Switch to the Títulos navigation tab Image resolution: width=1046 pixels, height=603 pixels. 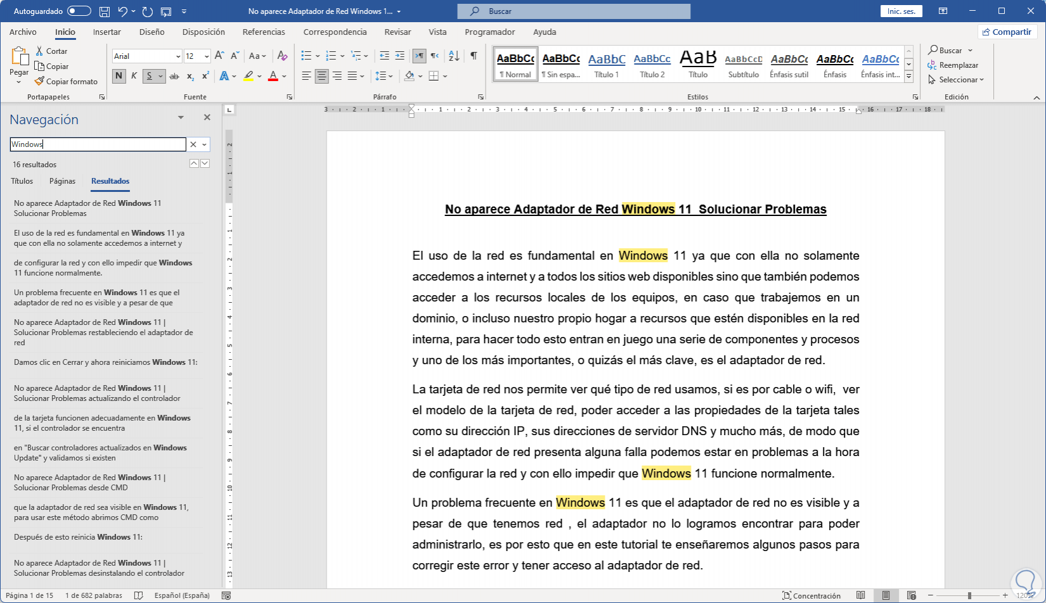tap(22, 181)
